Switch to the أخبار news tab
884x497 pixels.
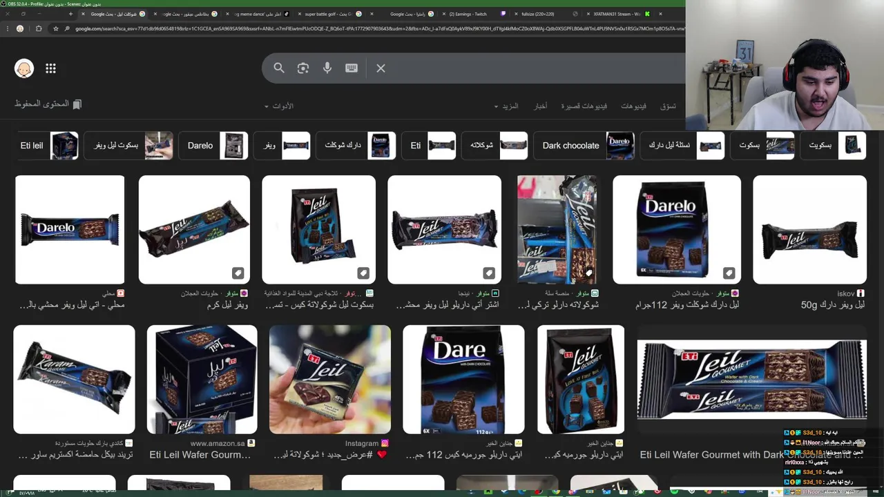(x=541, y=106)
